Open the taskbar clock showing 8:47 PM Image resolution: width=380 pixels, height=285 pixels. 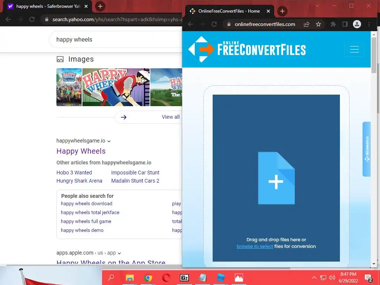point(348,278)
